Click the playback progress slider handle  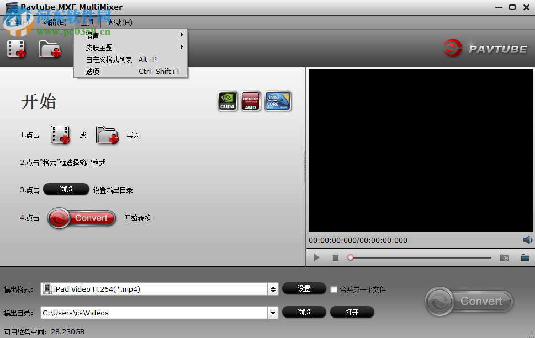(x=350, y=257)
